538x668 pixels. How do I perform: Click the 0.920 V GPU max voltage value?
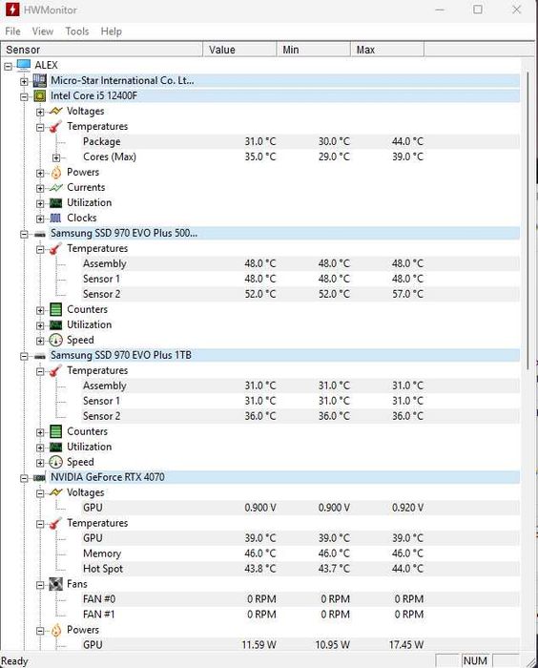(x=407, y=508)
